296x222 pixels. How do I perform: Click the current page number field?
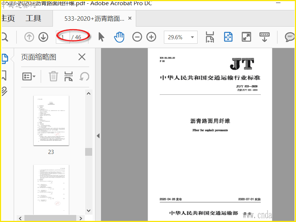[x=63, y=37]
